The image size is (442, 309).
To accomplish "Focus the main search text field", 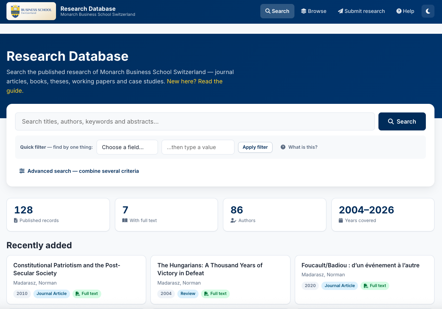I will (x=195, y=121).
